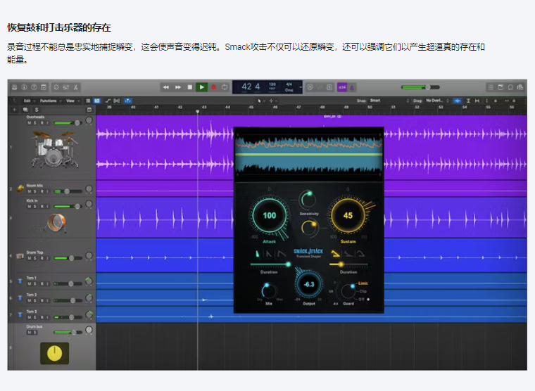
Task: Toggle the Cycle loop button
Action: click(x=225, y=87)
